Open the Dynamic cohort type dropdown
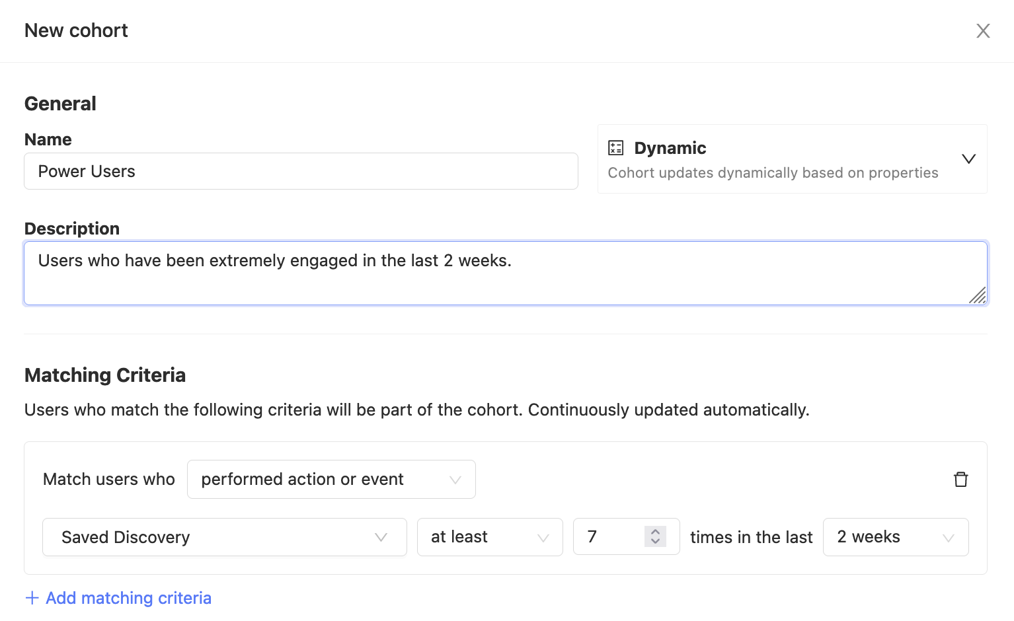This screenshot has width=1014, height=621. coord(793,159)
